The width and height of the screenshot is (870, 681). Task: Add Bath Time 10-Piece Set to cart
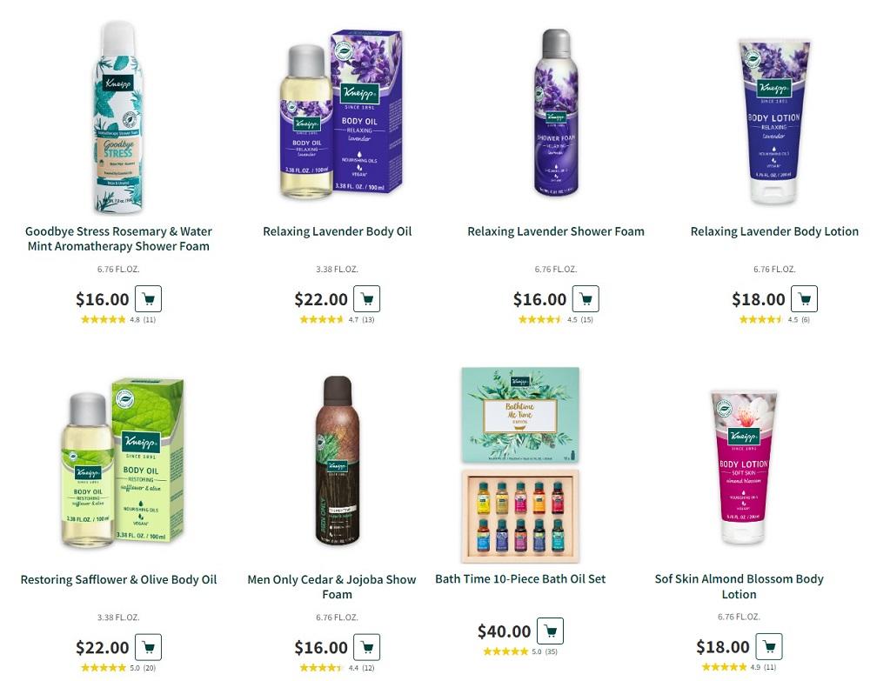550,631
